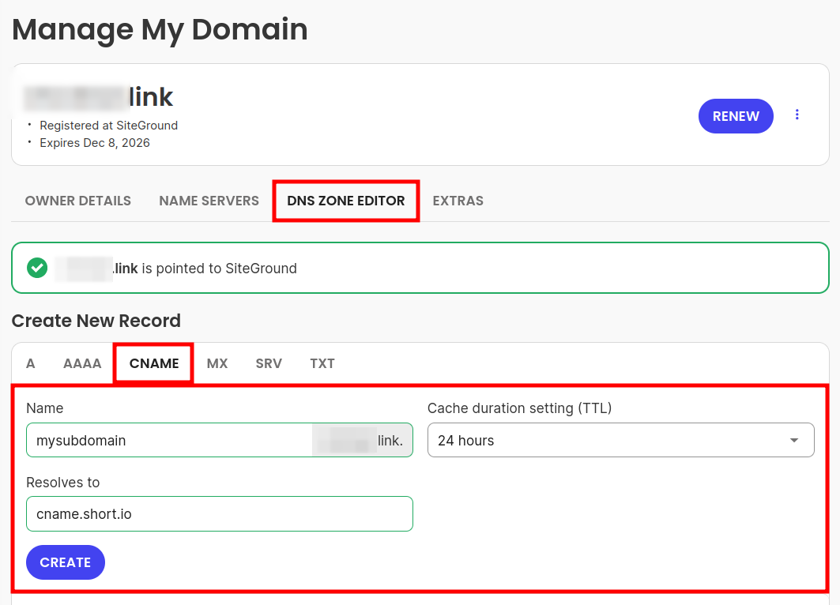
Task: Open the NAME SERVERS tab
Action: [209, 201]
